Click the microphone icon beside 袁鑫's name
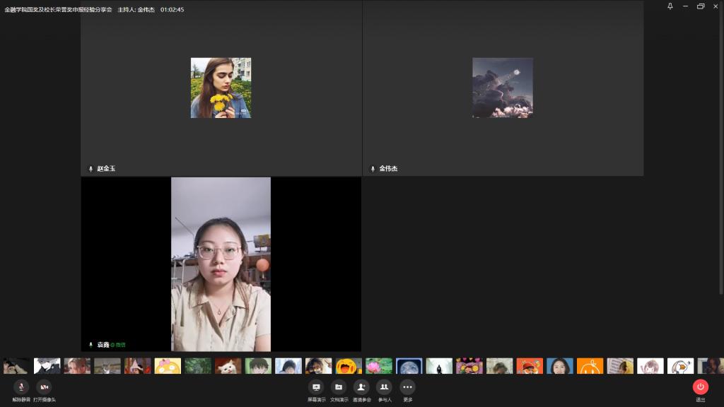The width and height of the screenshot is (724, 407). click(90, 345)
